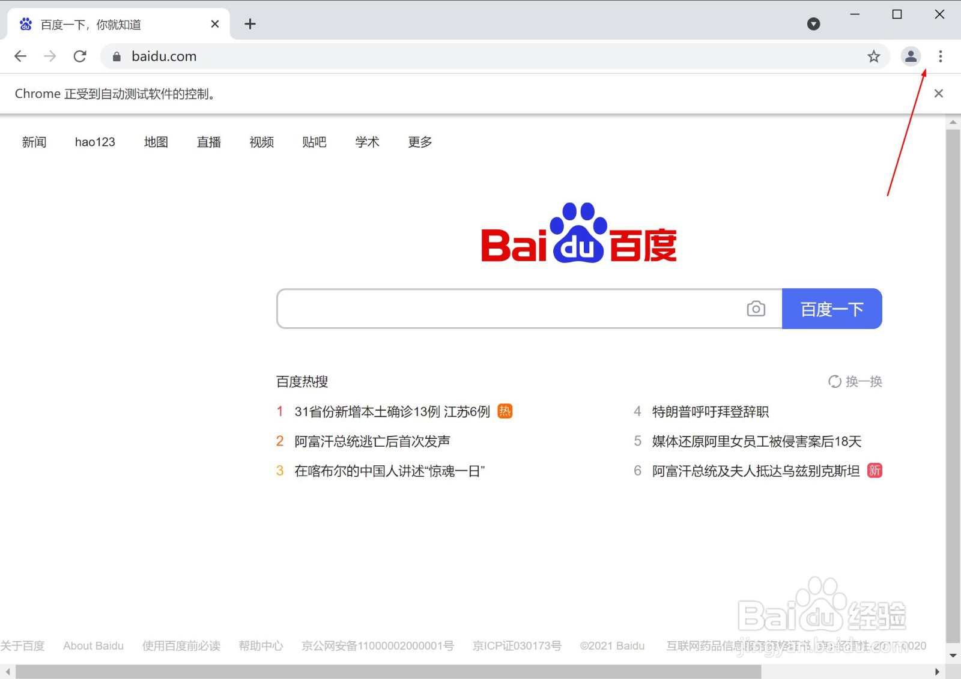The width and height of the screenshot is (961, 679).
Task: Open the 贴吧 navigation link
Action: pos(314,142)
